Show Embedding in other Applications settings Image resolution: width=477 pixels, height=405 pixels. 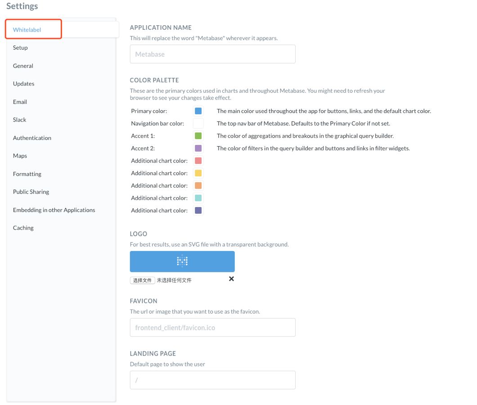54,210
